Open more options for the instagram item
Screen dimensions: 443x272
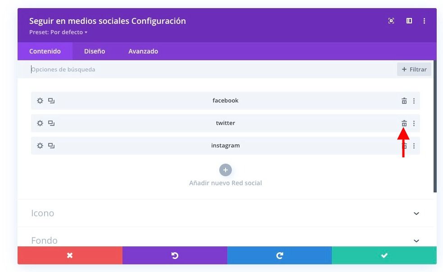(x=414, y=146)
